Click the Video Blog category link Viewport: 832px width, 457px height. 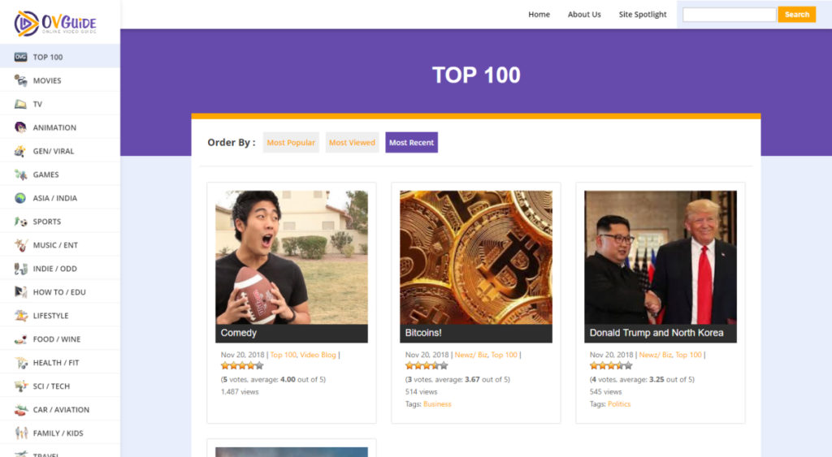click(318, 355)
